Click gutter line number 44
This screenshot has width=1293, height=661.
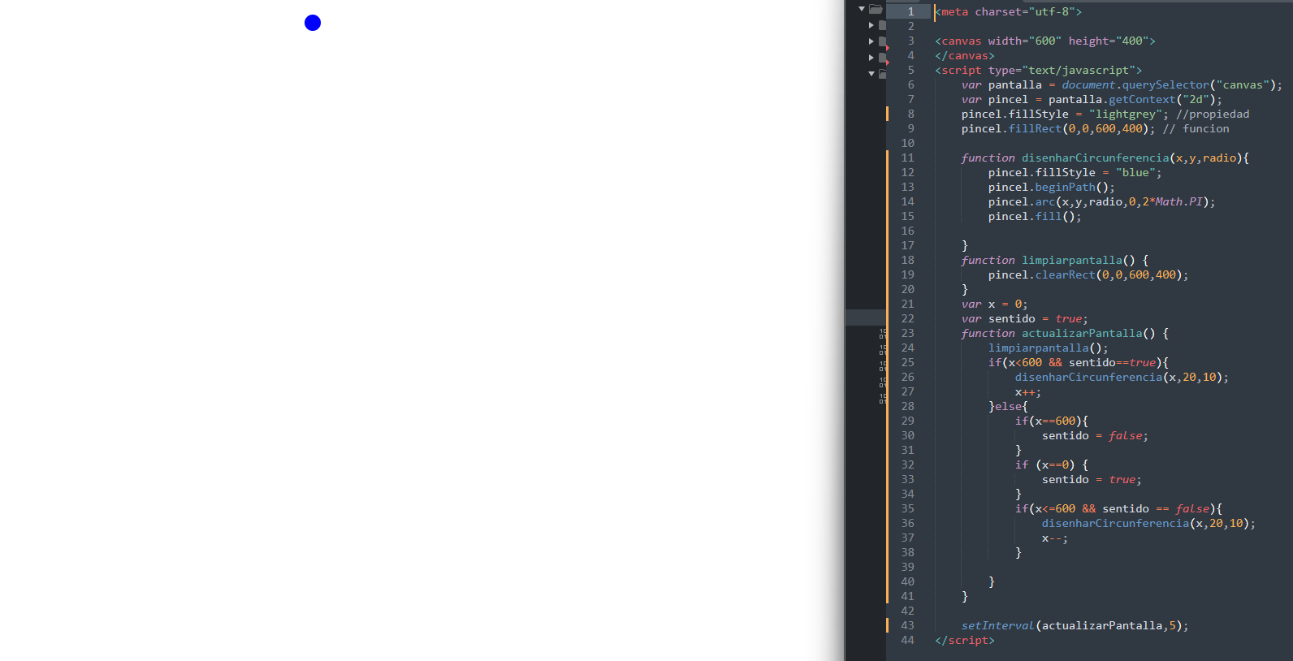coord(907,641)
